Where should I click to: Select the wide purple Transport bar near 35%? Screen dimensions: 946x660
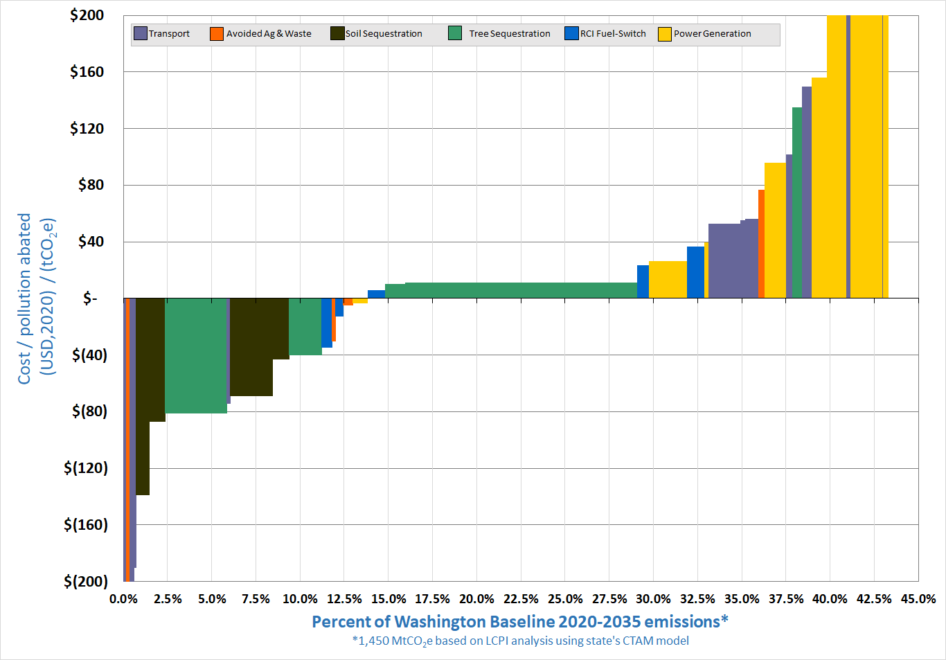click(724, 260)
